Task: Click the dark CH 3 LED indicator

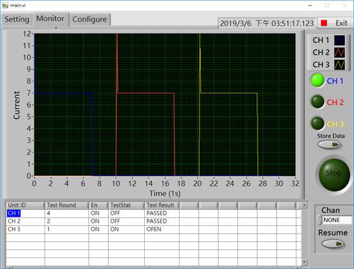Action: pyautogui.click(x=317, y=123)
